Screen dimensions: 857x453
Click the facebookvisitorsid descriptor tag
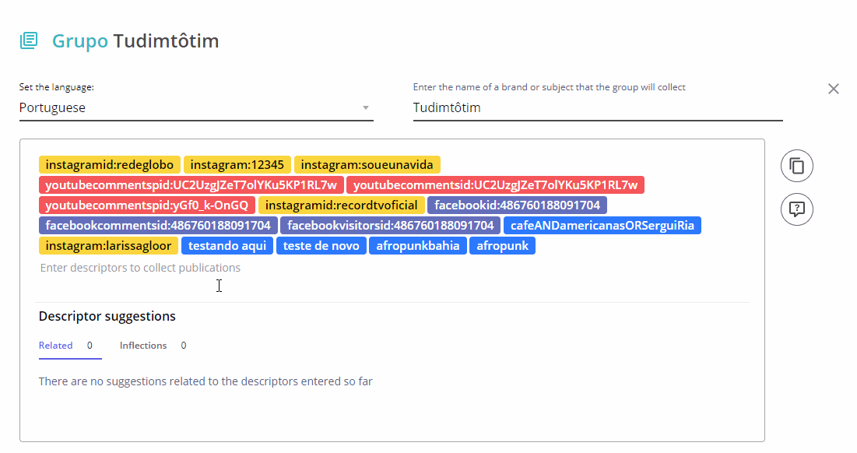coord(390,226)
